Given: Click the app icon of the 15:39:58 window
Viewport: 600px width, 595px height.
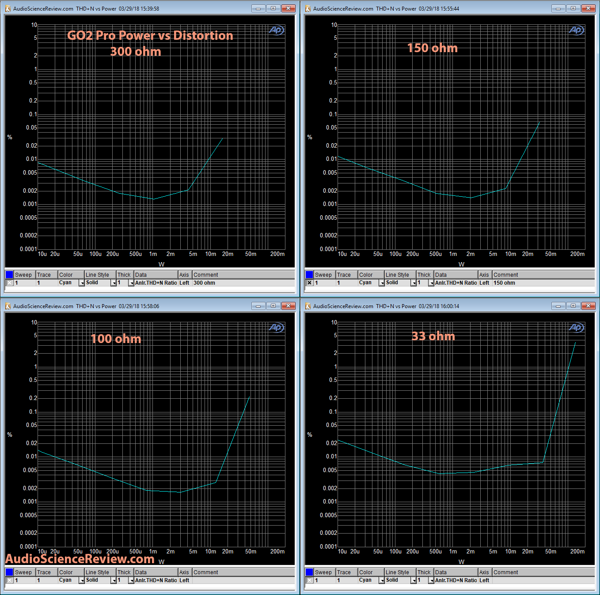Looking at the screenshot, I should click(8, 8).
